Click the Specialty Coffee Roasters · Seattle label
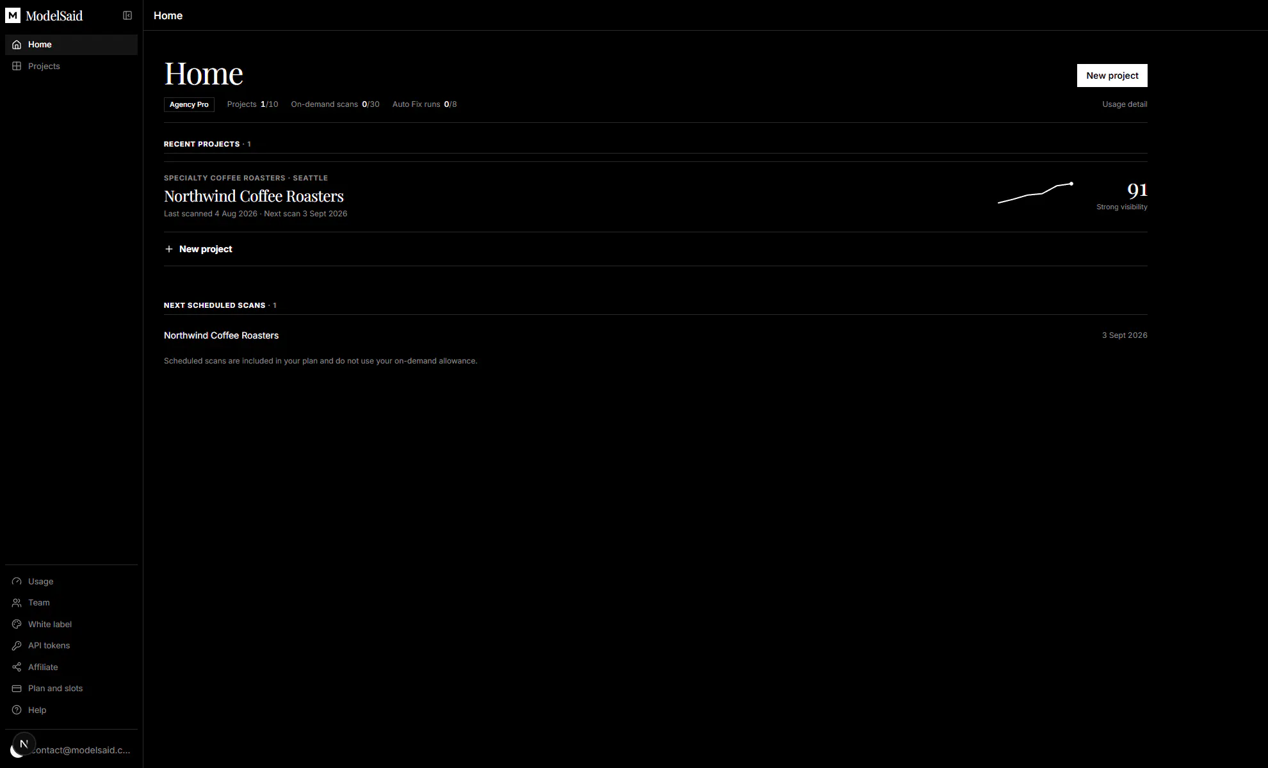1268x768 pixels. point(246,178)
